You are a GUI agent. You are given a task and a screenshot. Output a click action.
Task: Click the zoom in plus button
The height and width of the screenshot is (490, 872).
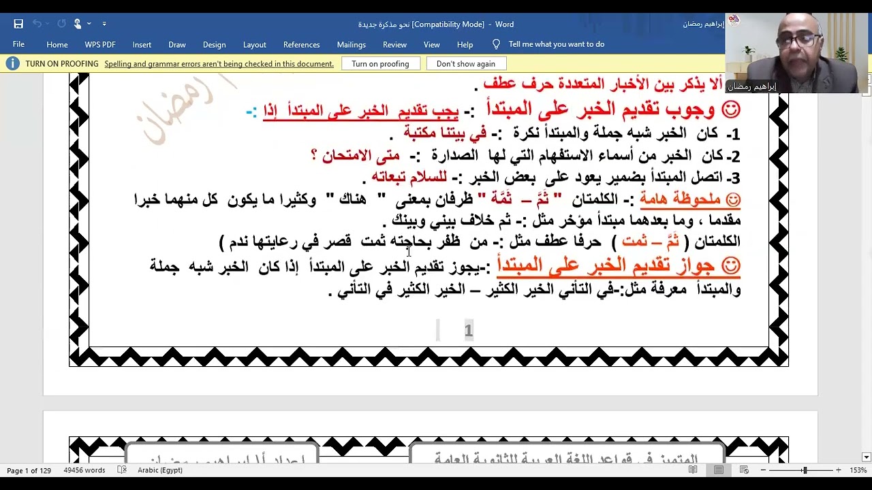tap(838, 470)
